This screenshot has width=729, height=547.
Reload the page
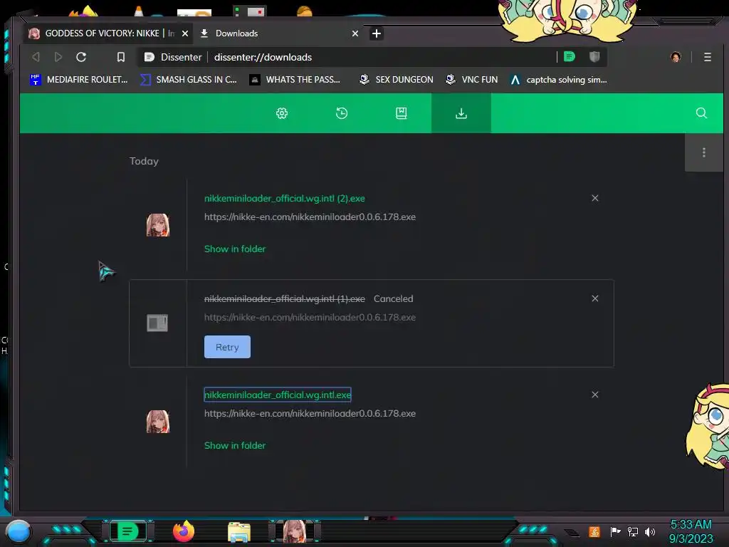[x=81, y=57]
